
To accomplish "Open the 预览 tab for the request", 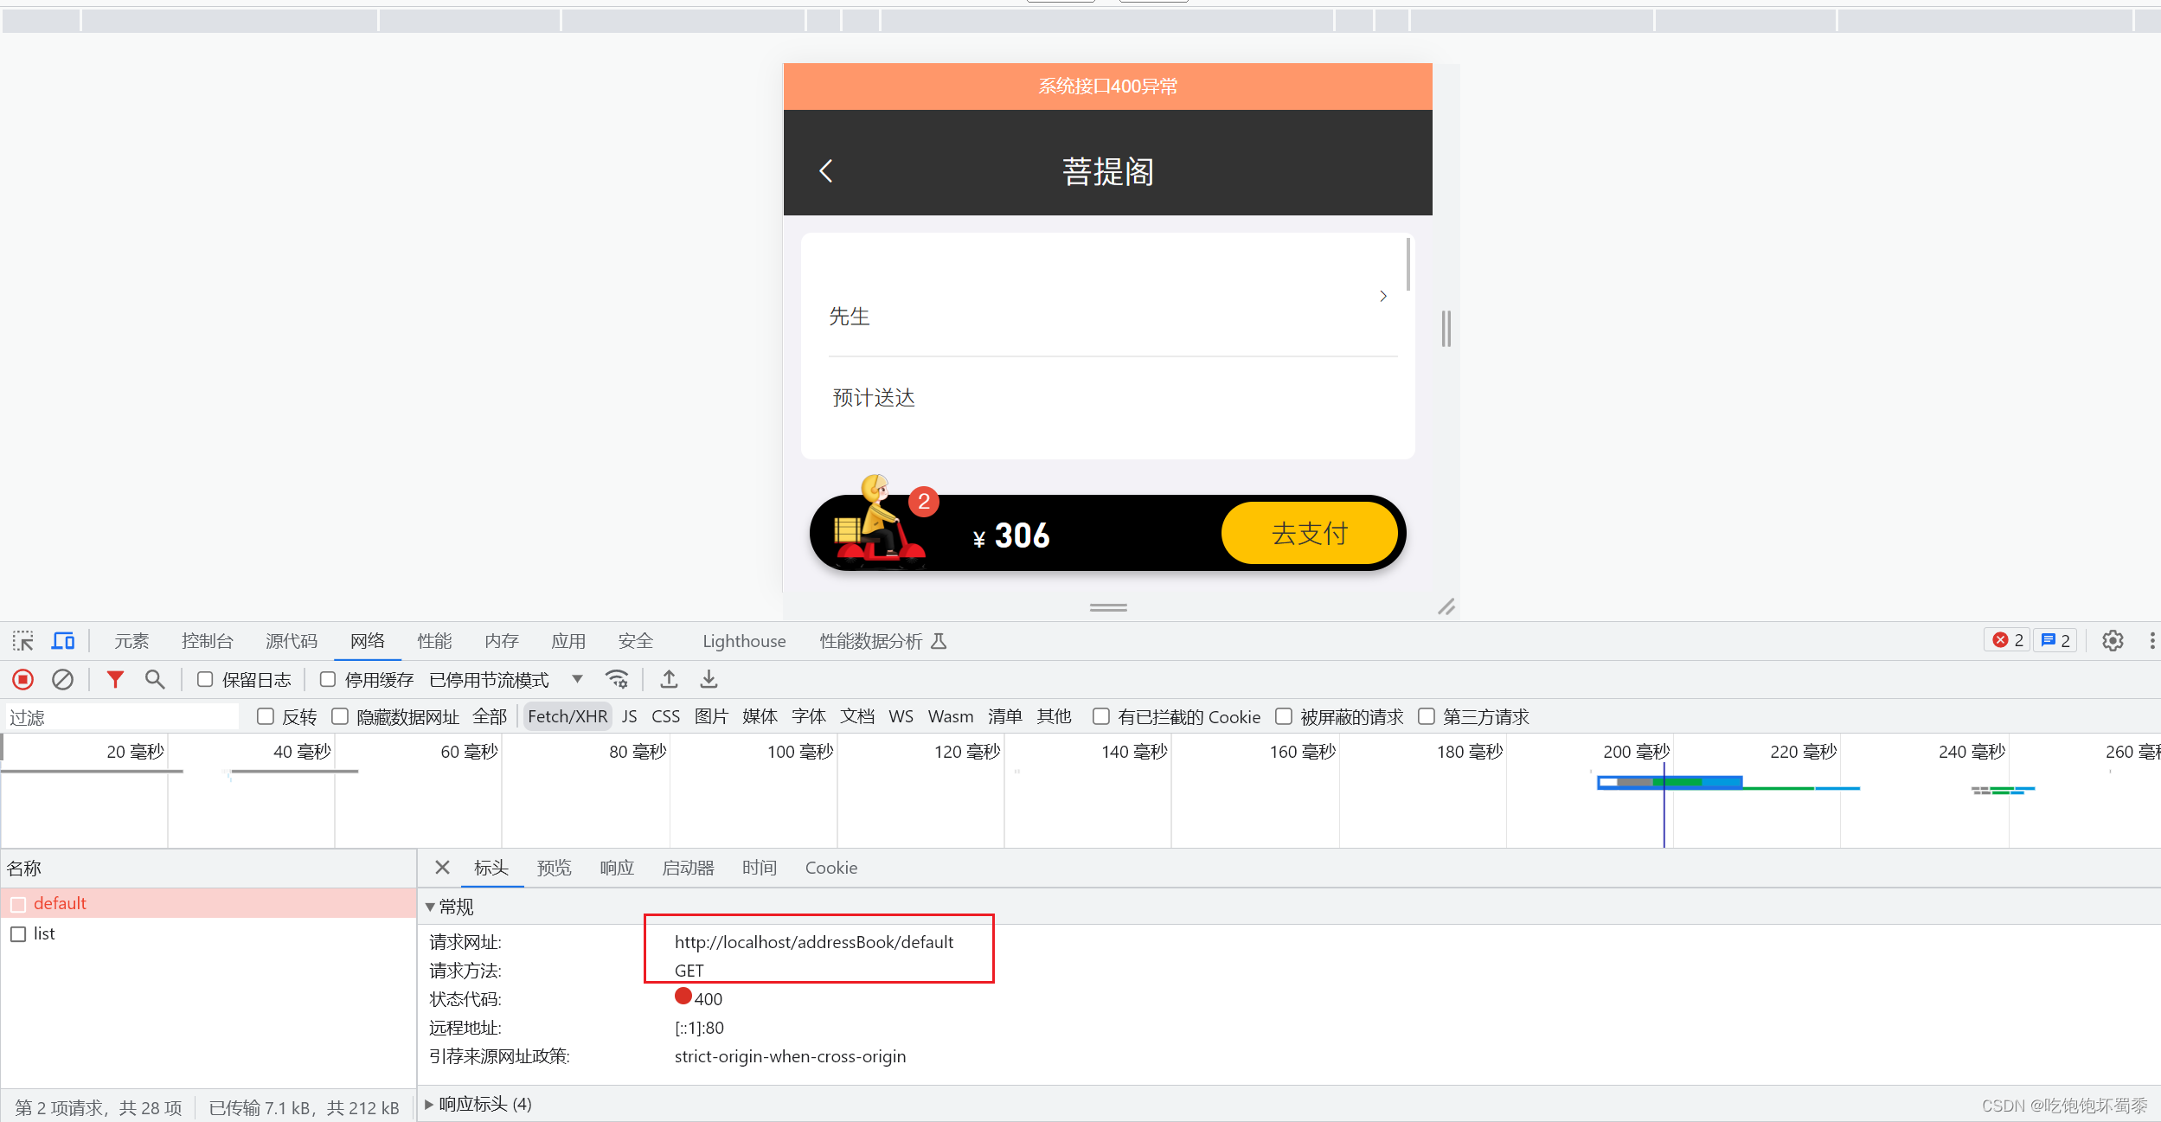I will (x=555, y=868).
